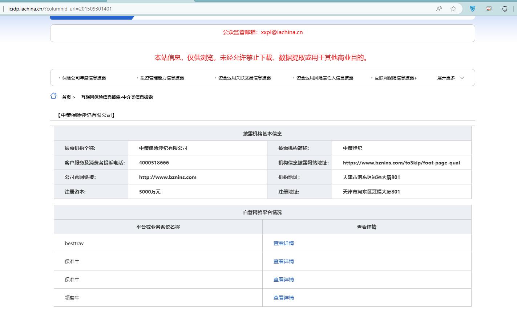The width and height of the screenshot is (517, 318).
Task: Click the 公司官网链接: label
Action: pyautogui.click(x=80, y=177)
